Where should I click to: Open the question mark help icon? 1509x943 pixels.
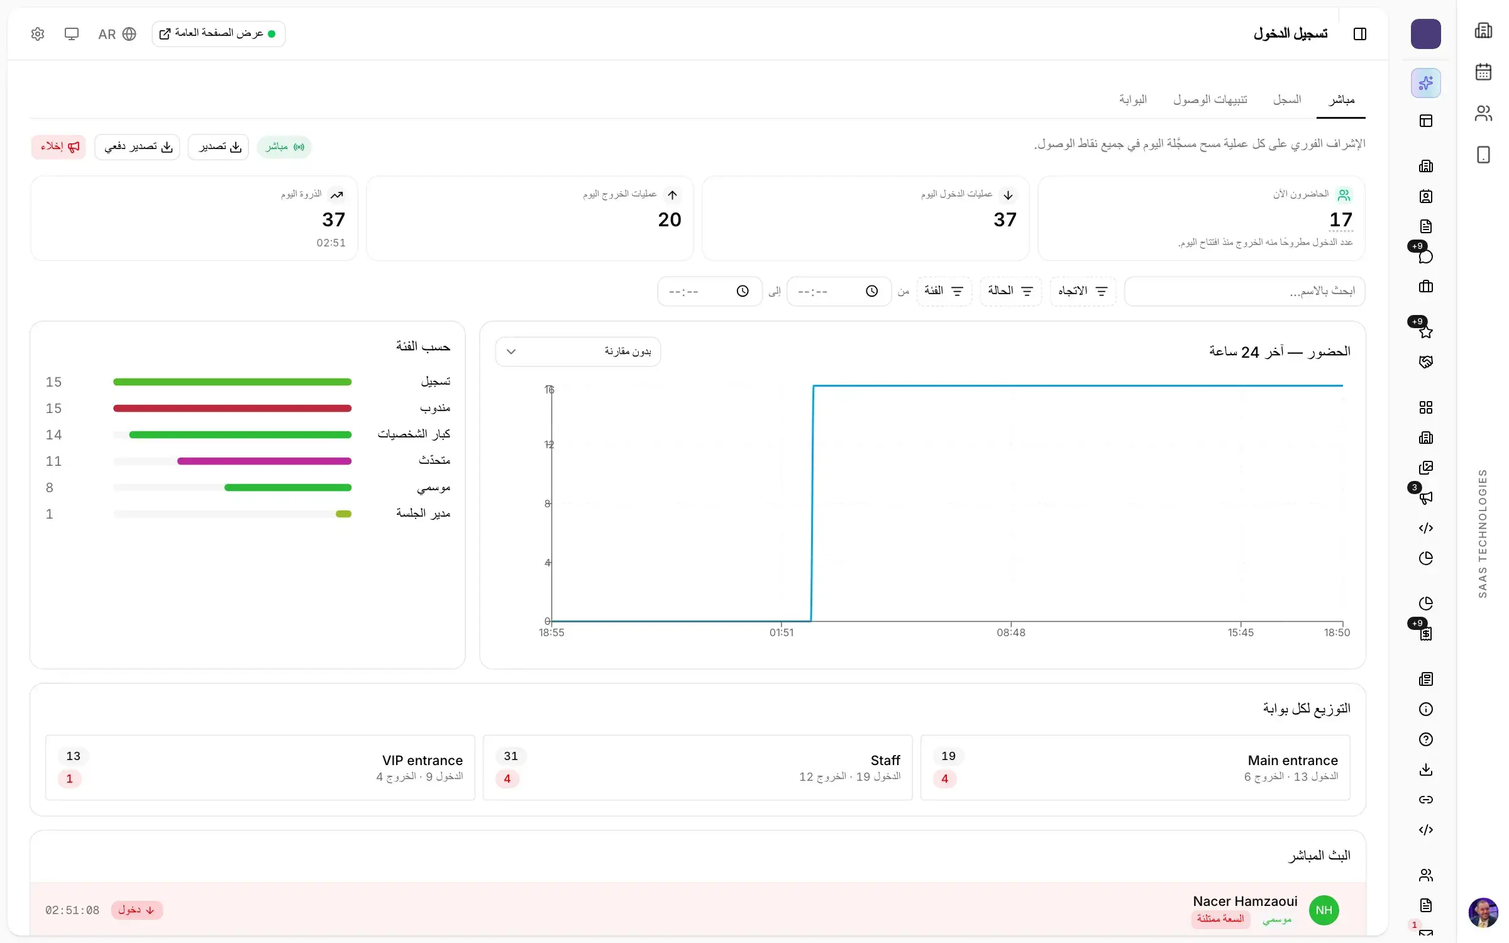(1425, 739)
